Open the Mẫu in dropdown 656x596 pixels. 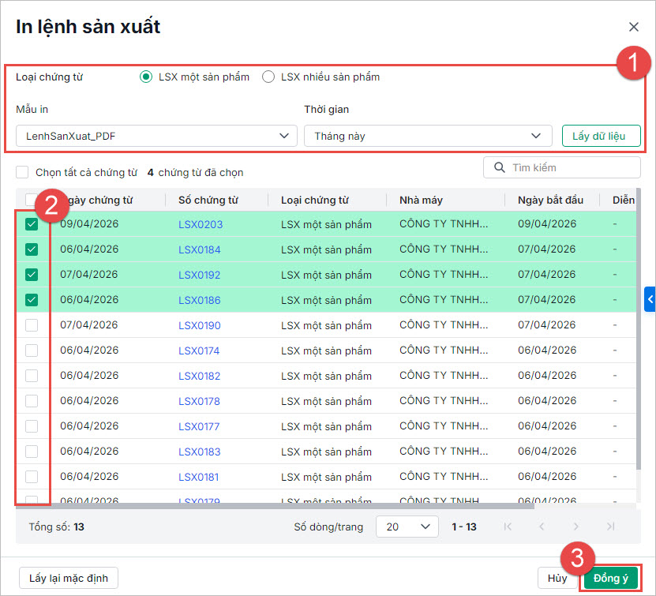(x=156, y=136)
